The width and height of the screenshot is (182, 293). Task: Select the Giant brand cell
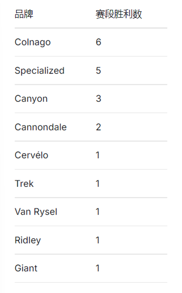(26, 268)
